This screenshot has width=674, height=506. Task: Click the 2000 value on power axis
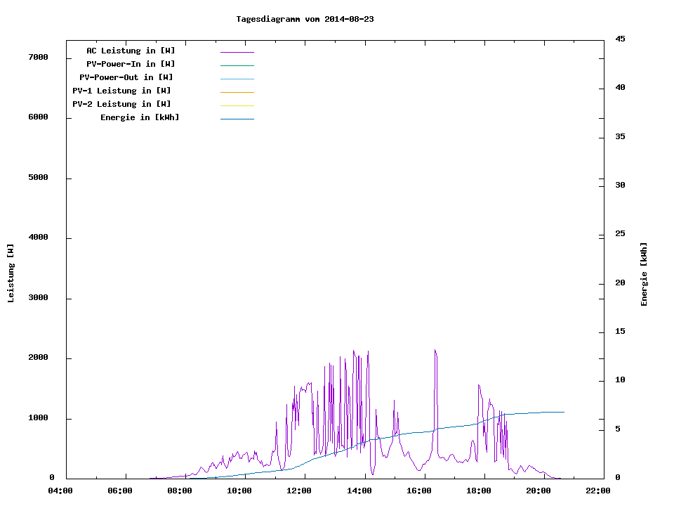click(37, 358)
